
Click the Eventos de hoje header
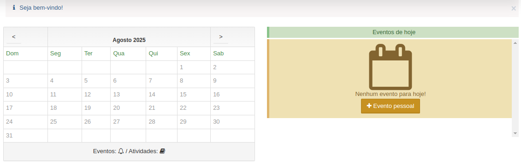pos(394,32)
